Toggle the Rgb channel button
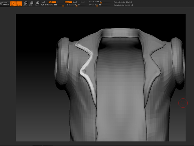Viewport: 194px width, 146px height. (52, 2)
